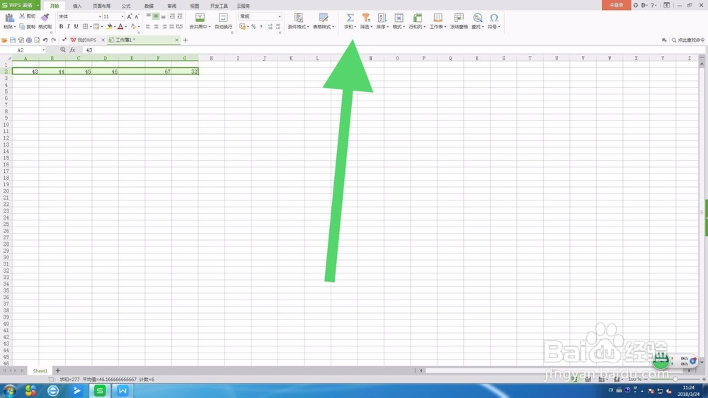Toggle Italic formatting

(69, 27)
